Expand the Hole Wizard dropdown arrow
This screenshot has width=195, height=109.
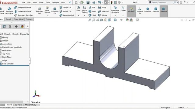(47, 15)
